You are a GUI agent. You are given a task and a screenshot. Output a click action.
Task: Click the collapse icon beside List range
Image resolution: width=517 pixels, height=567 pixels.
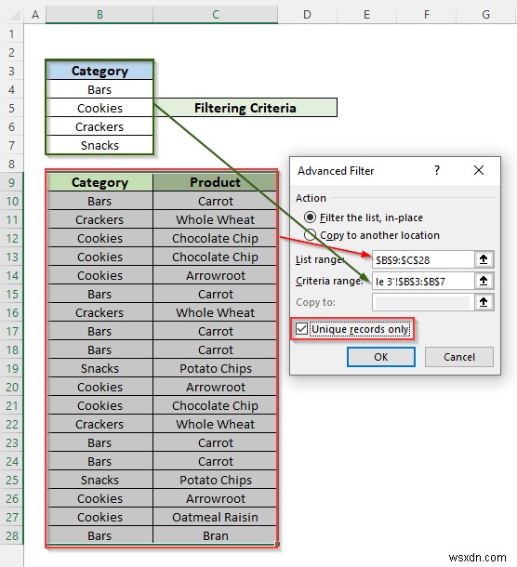pos(484,259)
